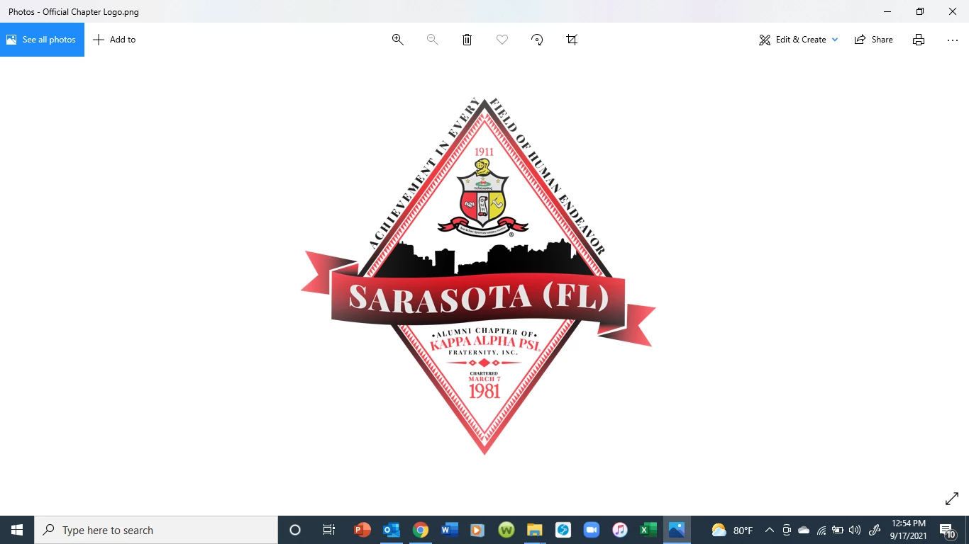Image resolution: width=969 pixels, height=544 pixels.
Task: Open the volume speaker tray icon
Action: point(855,530)
